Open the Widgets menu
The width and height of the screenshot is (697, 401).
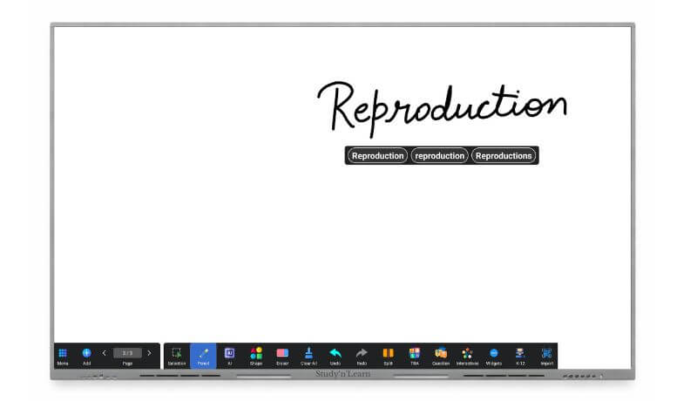[494, 353]
